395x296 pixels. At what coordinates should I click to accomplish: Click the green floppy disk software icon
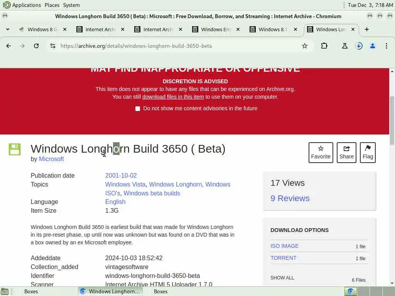[15, 149]
